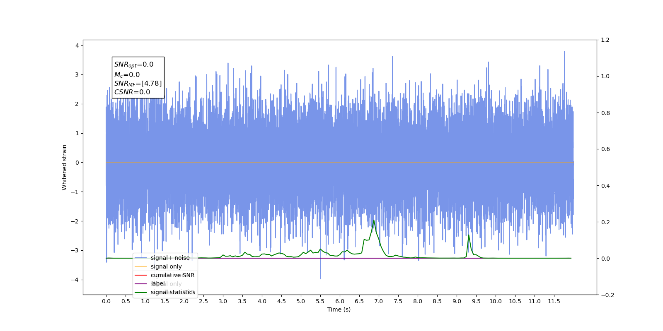Click the 0.2 tick on the right axis
This screenshot has width=663, height=331.
605,222
